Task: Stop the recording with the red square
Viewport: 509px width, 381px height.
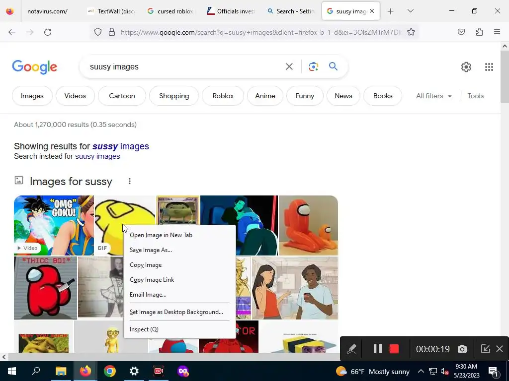Action: point(394,349)
